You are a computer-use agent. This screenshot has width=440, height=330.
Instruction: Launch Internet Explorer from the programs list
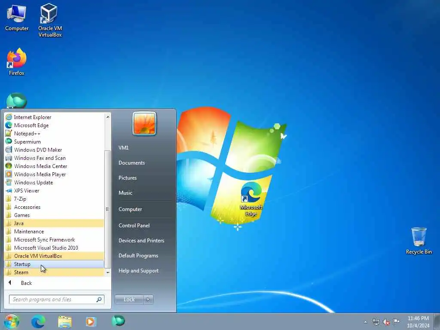pyautogui.click(x=54, y=117)
